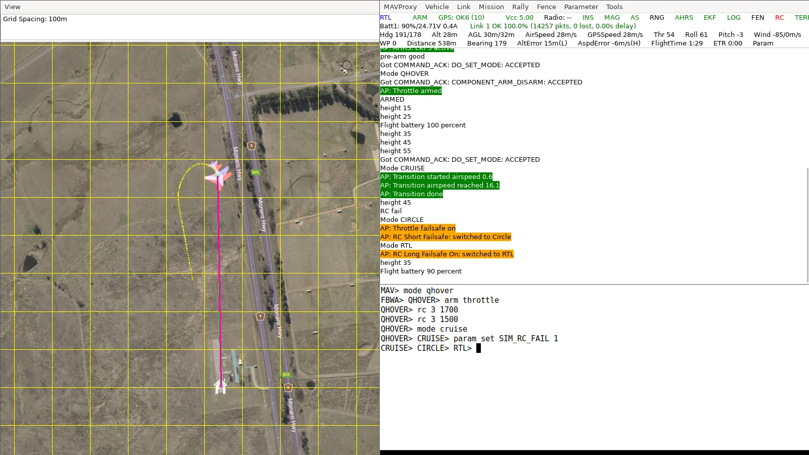This screenshot has height=455, width=809.
Task: Click the Vcc 5.00 status value
Action: 519,17
